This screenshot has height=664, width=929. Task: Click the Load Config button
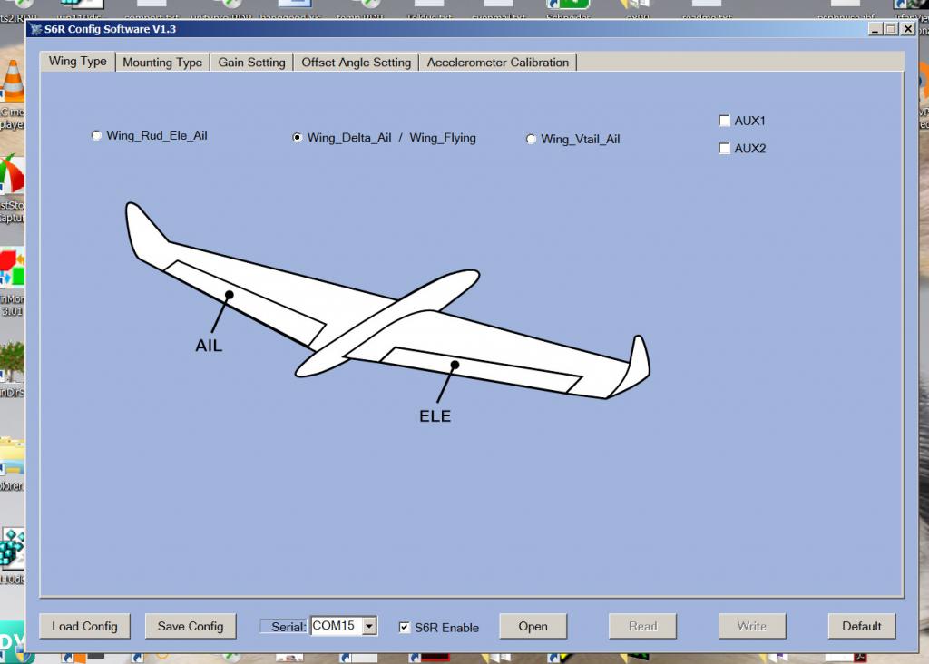pyautogui.click(x=84, y=626)
